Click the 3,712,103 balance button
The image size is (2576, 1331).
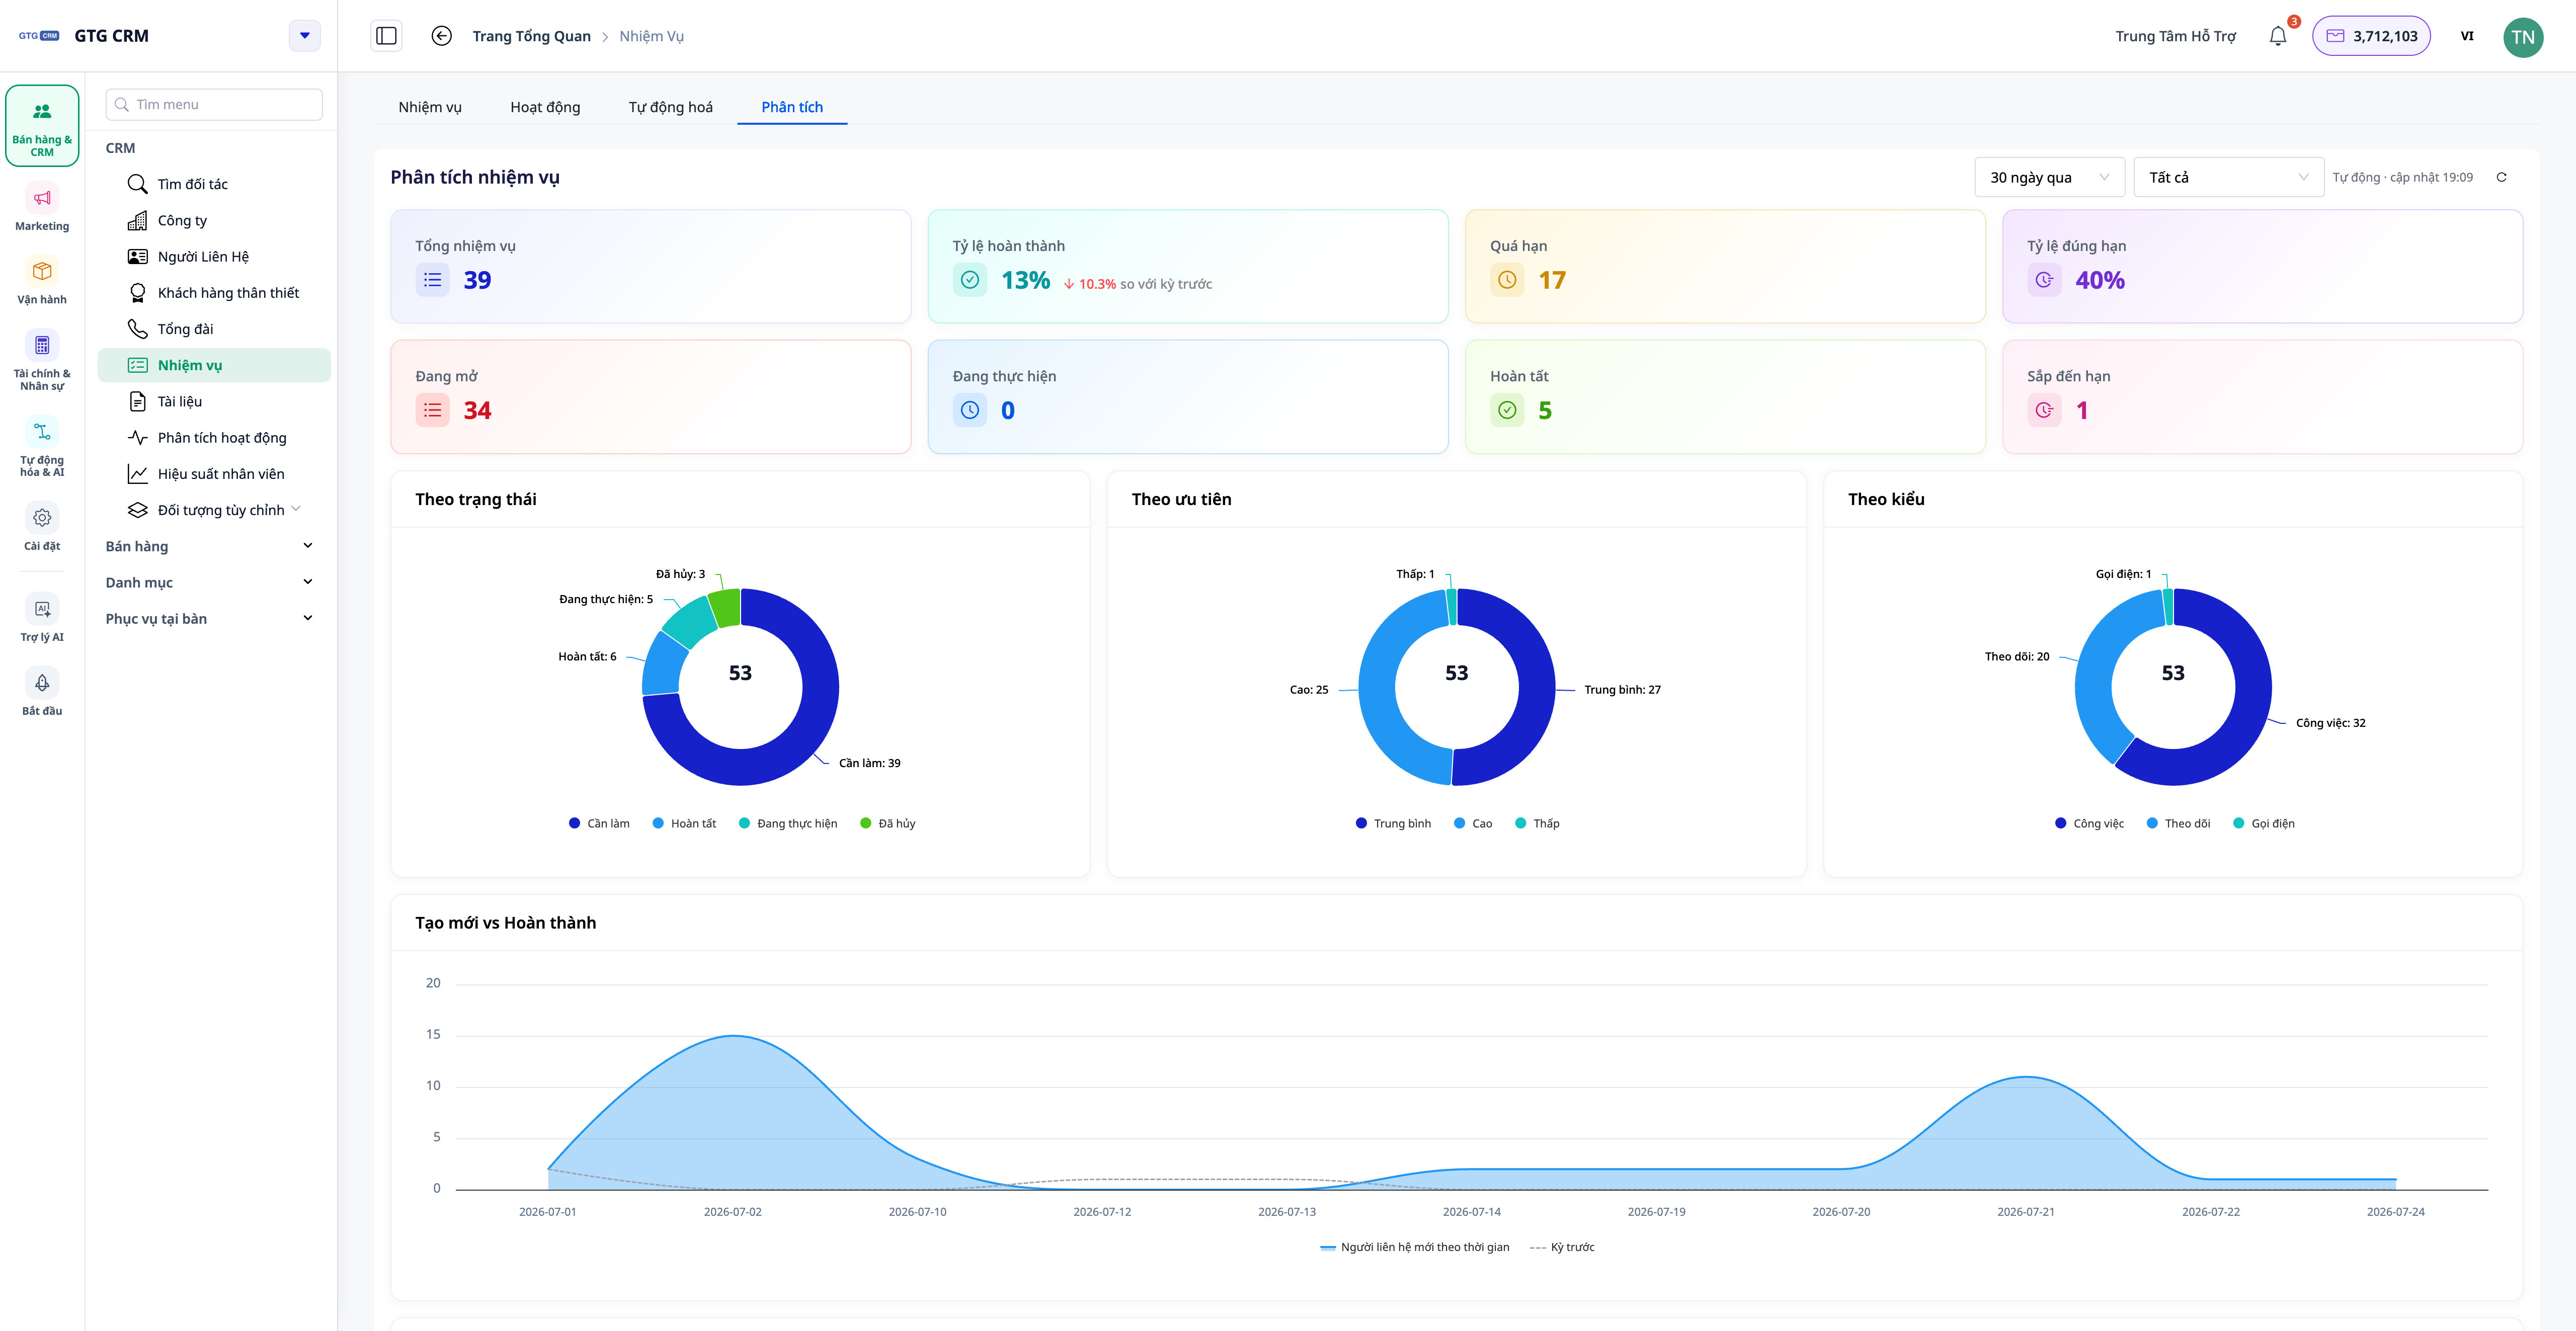(2371, 36)
